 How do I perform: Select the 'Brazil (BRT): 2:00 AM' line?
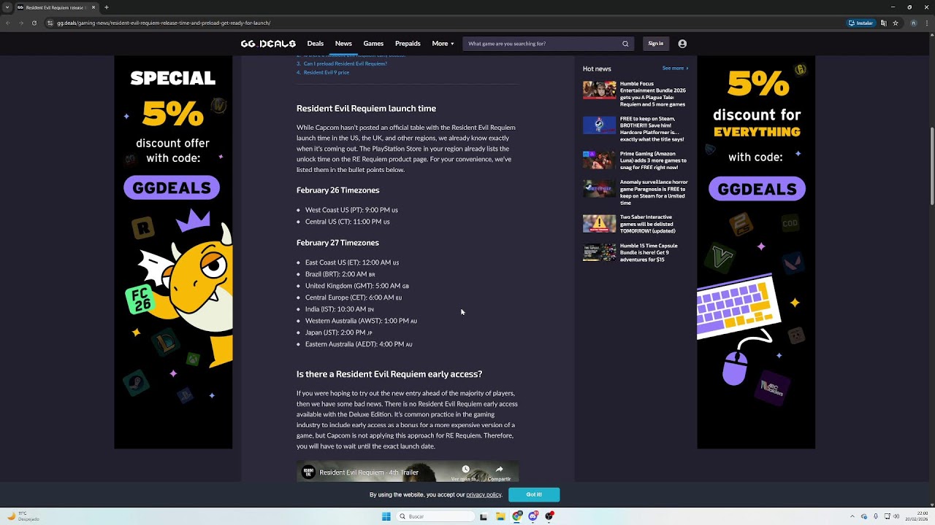tap(340, 274)
